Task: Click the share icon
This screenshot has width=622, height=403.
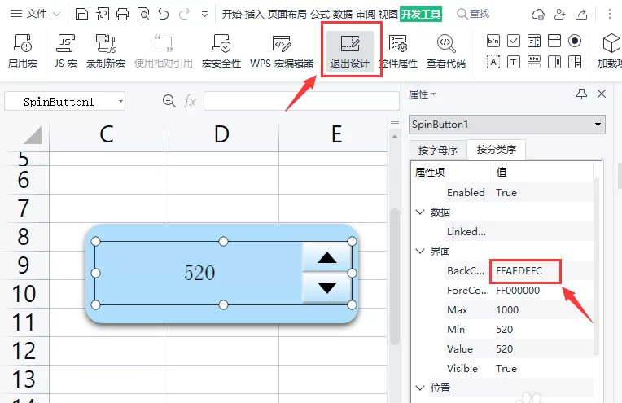Action: (x=581, y=15)
